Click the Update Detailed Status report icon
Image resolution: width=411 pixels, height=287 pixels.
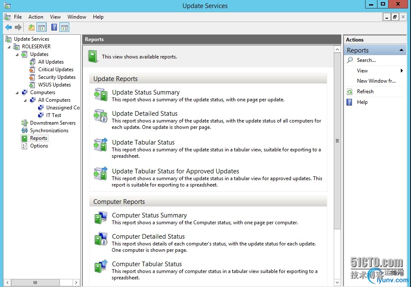click(101, 116)
